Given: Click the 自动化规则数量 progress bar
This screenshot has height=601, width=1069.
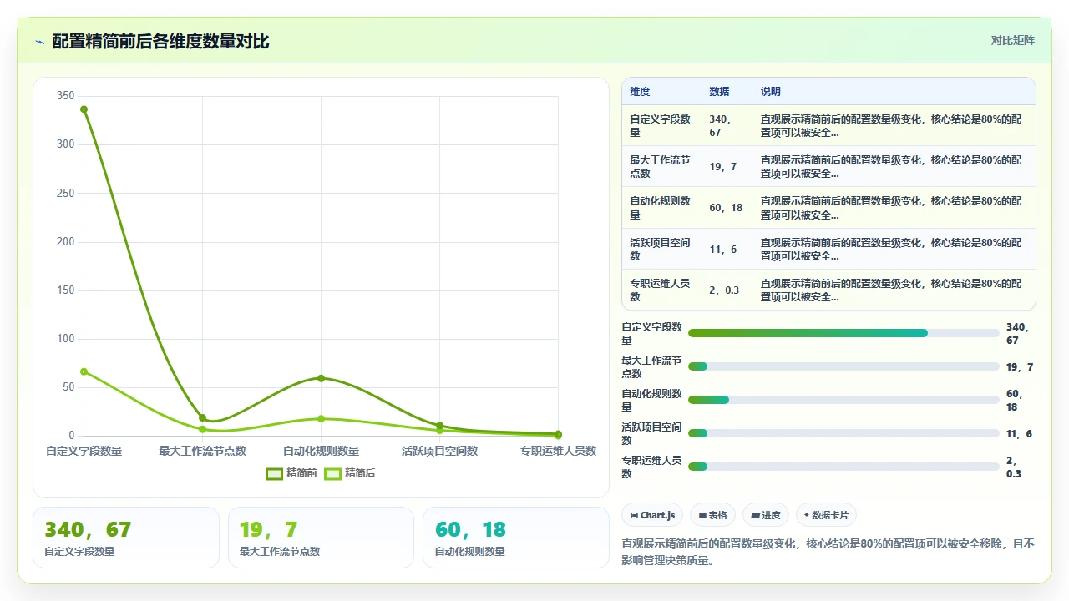Looking at the screenshot, I should [844, 400].
